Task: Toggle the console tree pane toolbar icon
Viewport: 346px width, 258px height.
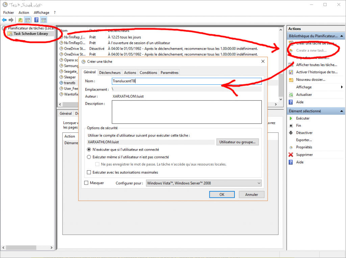Action: coord(28,20)
